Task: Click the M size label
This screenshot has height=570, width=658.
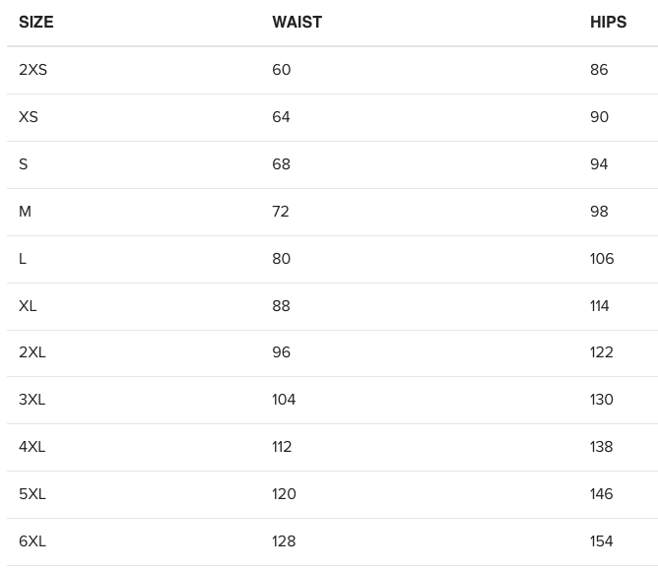Action: click(25, 211)
